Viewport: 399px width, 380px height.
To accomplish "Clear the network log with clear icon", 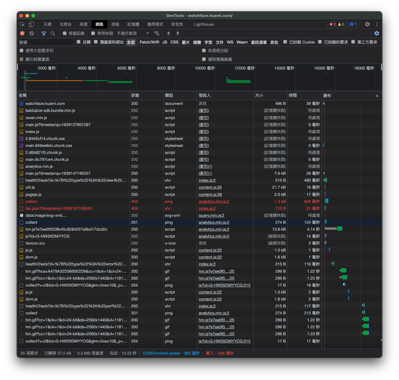I will (x=32, y=33).
